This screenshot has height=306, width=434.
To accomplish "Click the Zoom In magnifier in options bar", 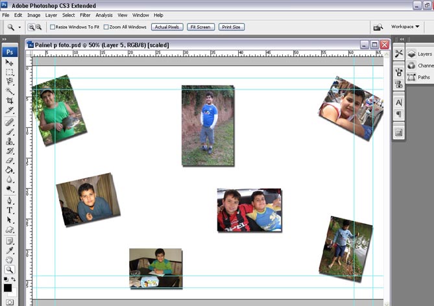I will (x=30, y=27).
